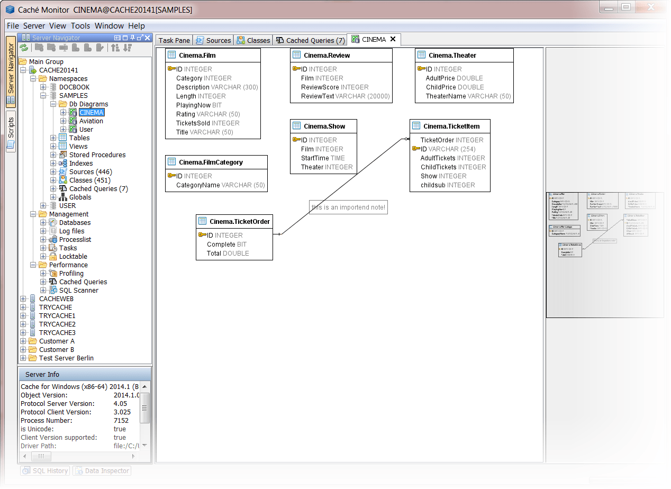Select the 'this is an importend note!' note box
The image size is (671, 489).
click(348, 207)
